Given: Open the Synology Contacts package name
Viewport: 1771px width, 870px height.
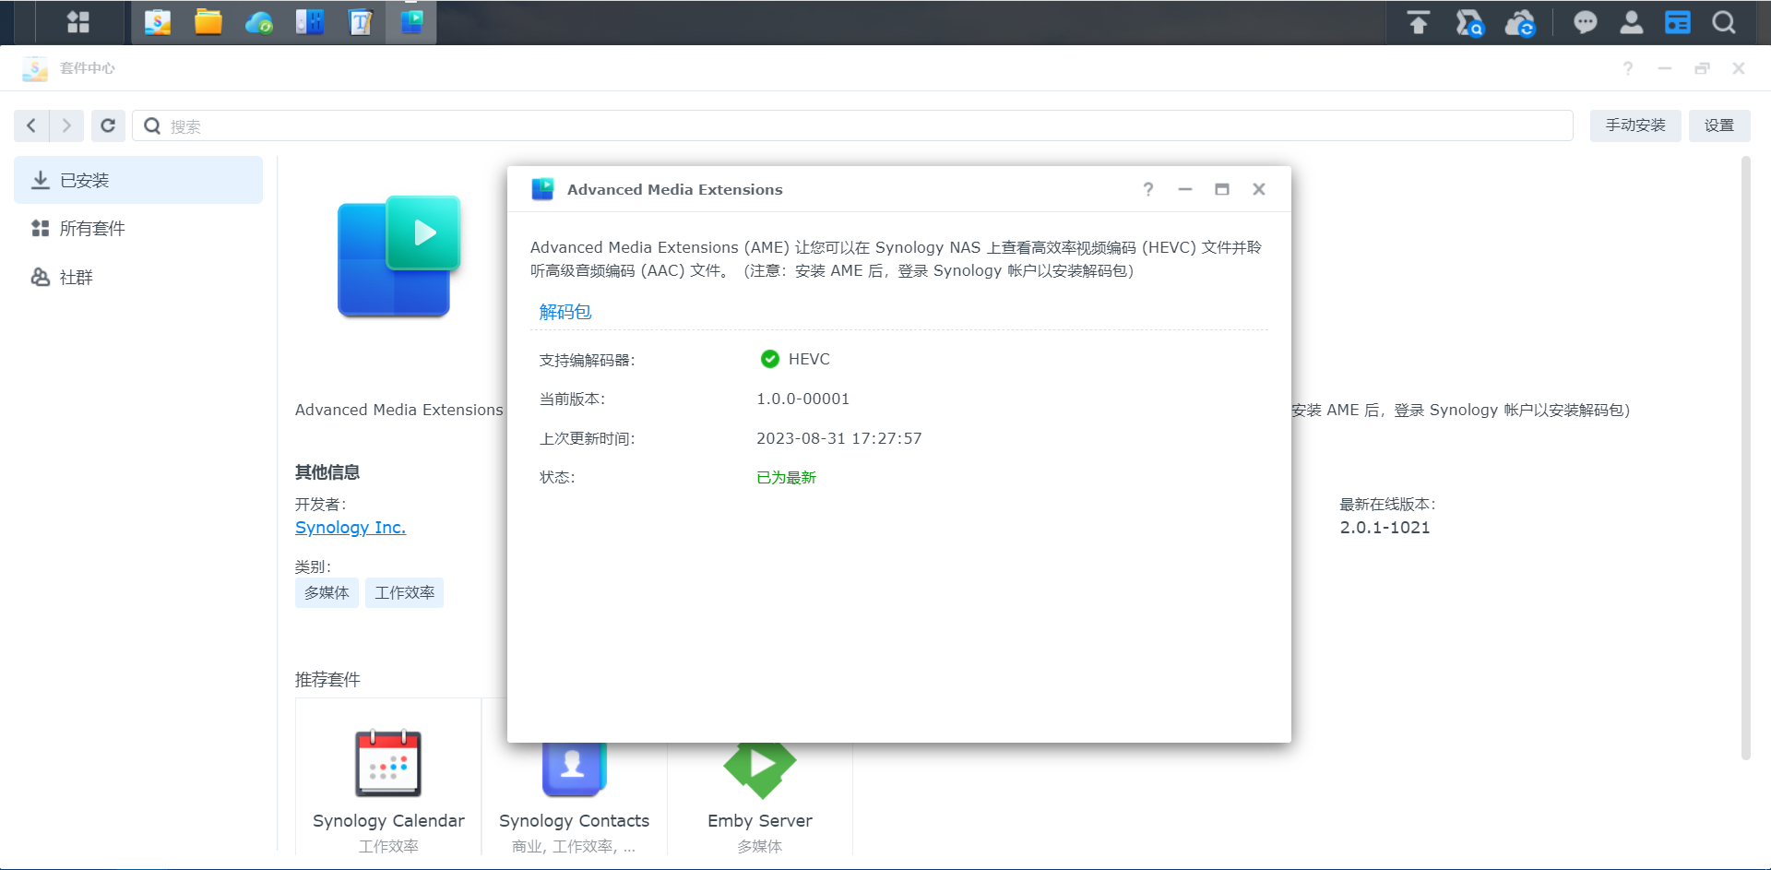Looking at the screenshot, I should pos(574,820).
